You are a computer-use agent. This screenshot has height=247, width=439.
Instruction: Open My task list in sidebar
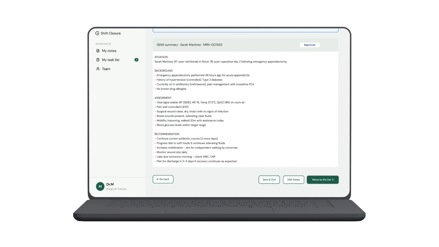point(111,60)
